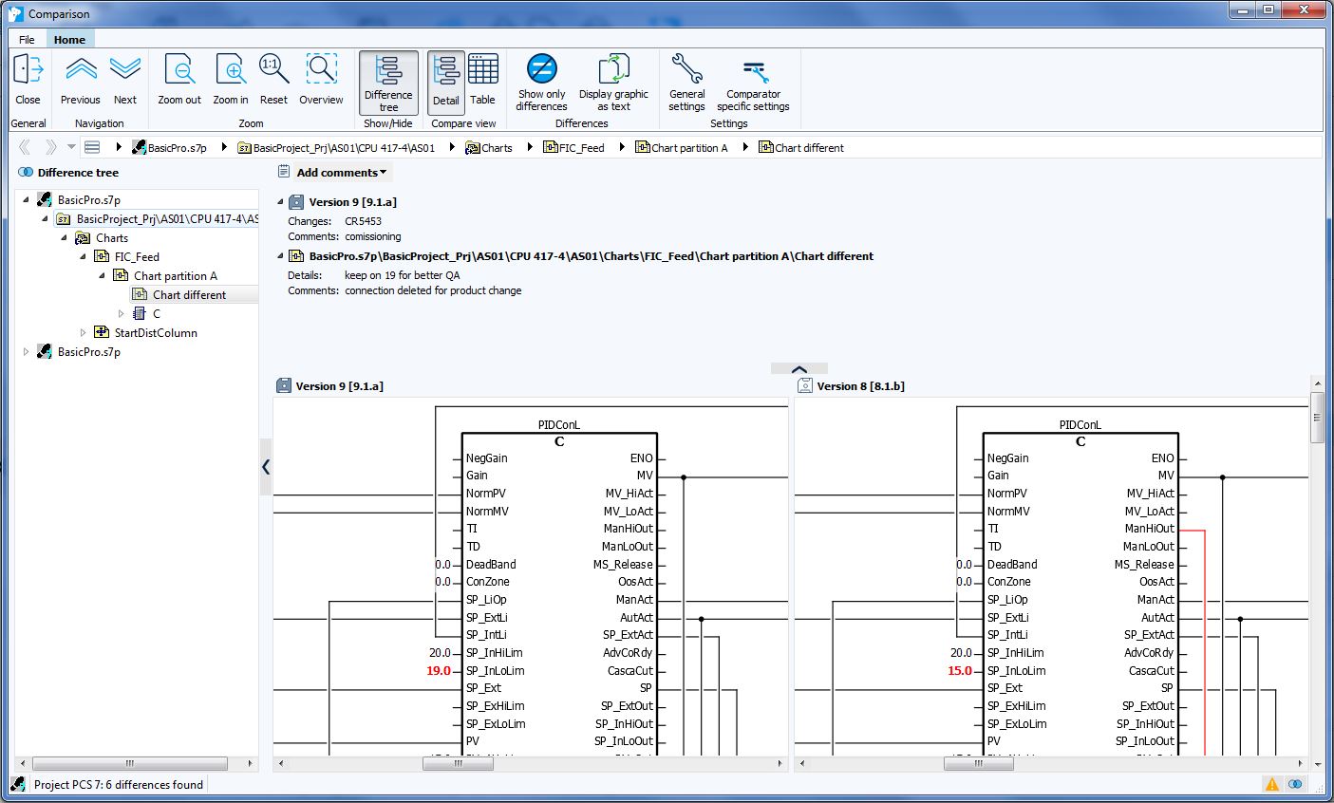This screenshot has height=803, width=1334.
Task: Open the Add comments dropdown
Action: [x=341, y=173]
